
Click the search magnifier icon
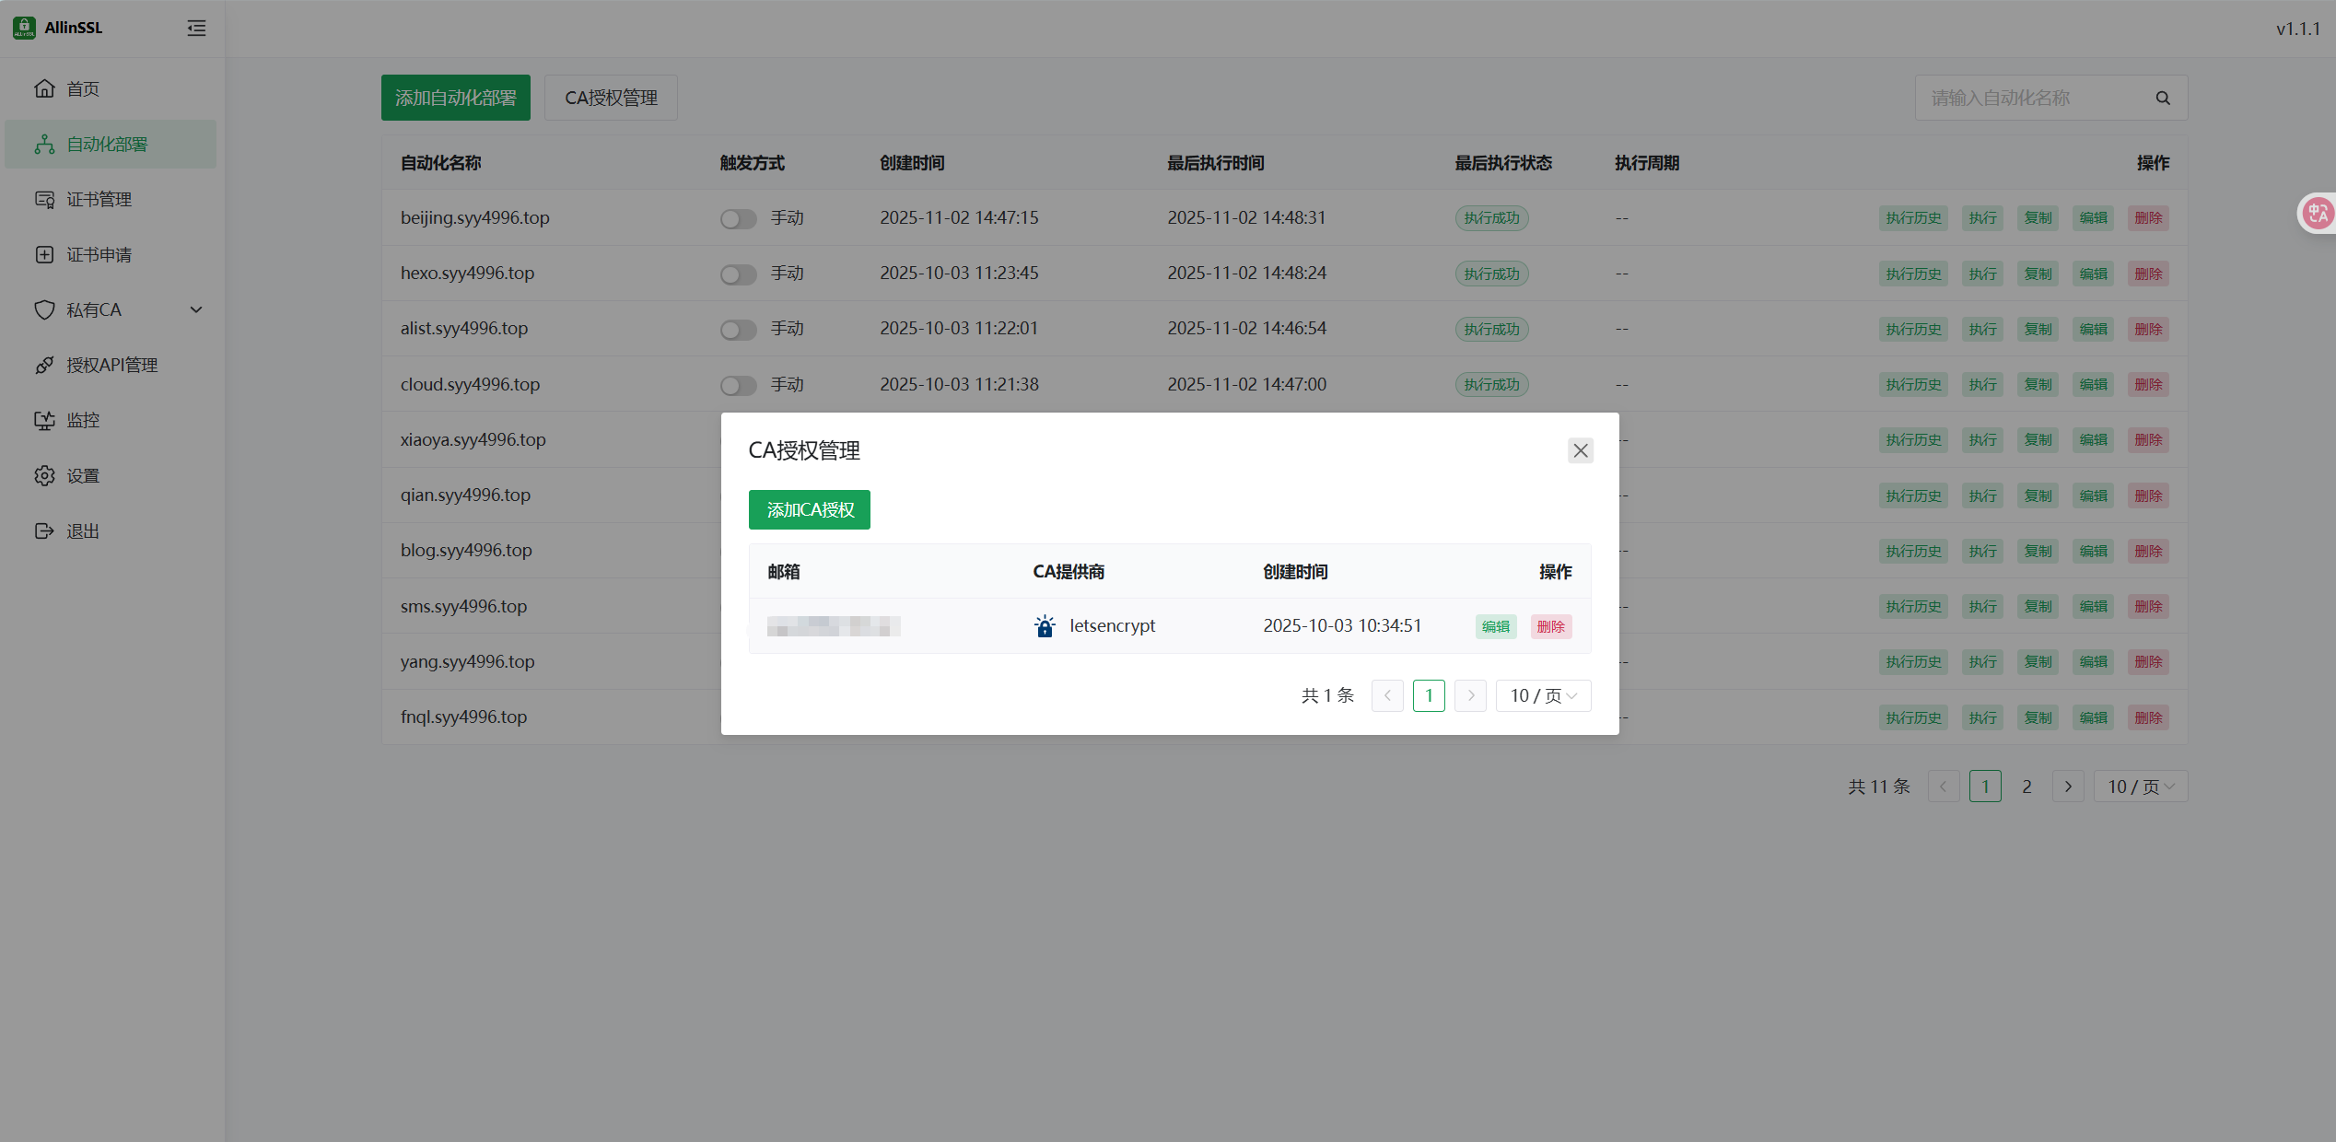tap(2163, 98)
